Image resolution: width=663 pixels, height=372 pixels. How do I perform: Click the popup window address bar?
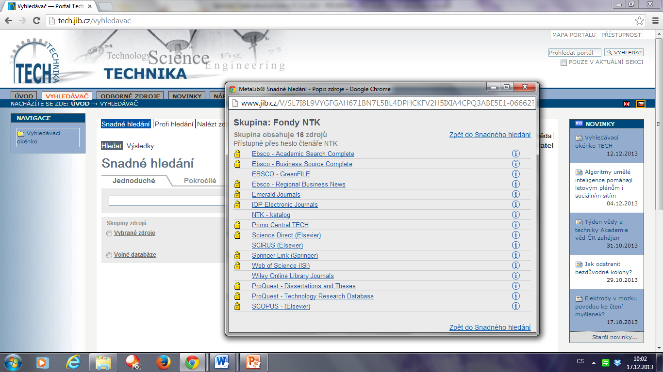click(x=382, y=103)
